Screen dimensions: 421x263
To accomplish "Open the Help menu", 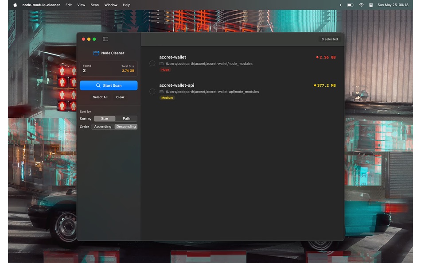I will [126, 5].
